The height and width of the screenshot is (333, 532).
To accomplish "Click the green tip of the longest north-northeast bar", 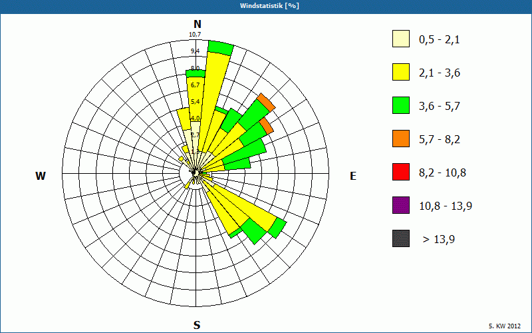I will click(x=221, y=48).
